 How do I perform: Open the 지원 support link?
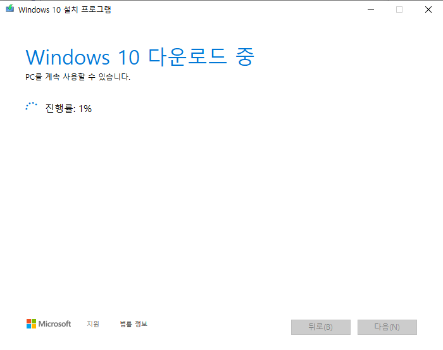[x=93, y=323]
